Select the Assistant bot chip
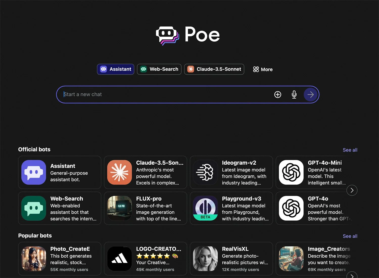 point(115,69)
